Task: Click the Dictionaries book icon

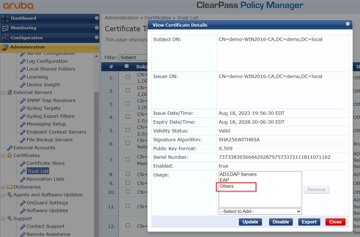Action: click(x=10, y=187)
